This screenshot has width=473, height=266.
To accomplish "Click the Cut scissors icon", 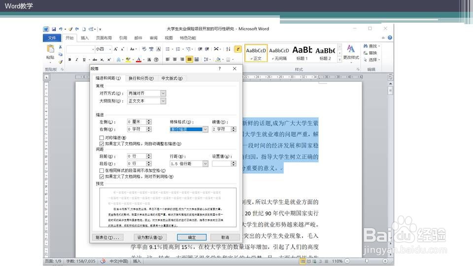I will (x=60, y=47).
